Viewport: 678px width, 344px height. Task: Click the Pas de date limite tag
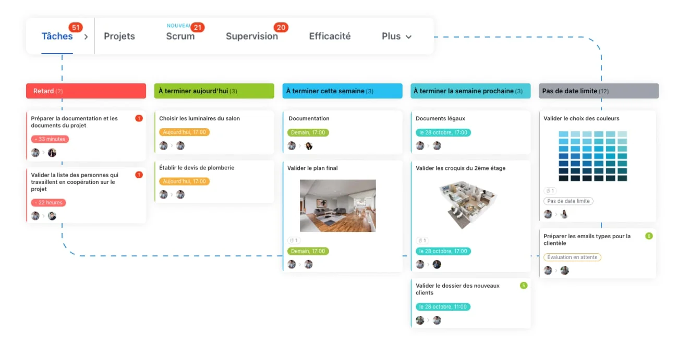coord(568,201)
